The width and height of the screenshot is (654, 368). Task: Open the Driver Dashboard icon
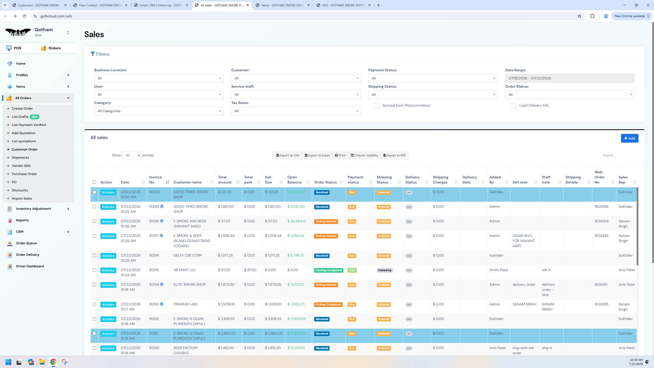pos(10,266)
